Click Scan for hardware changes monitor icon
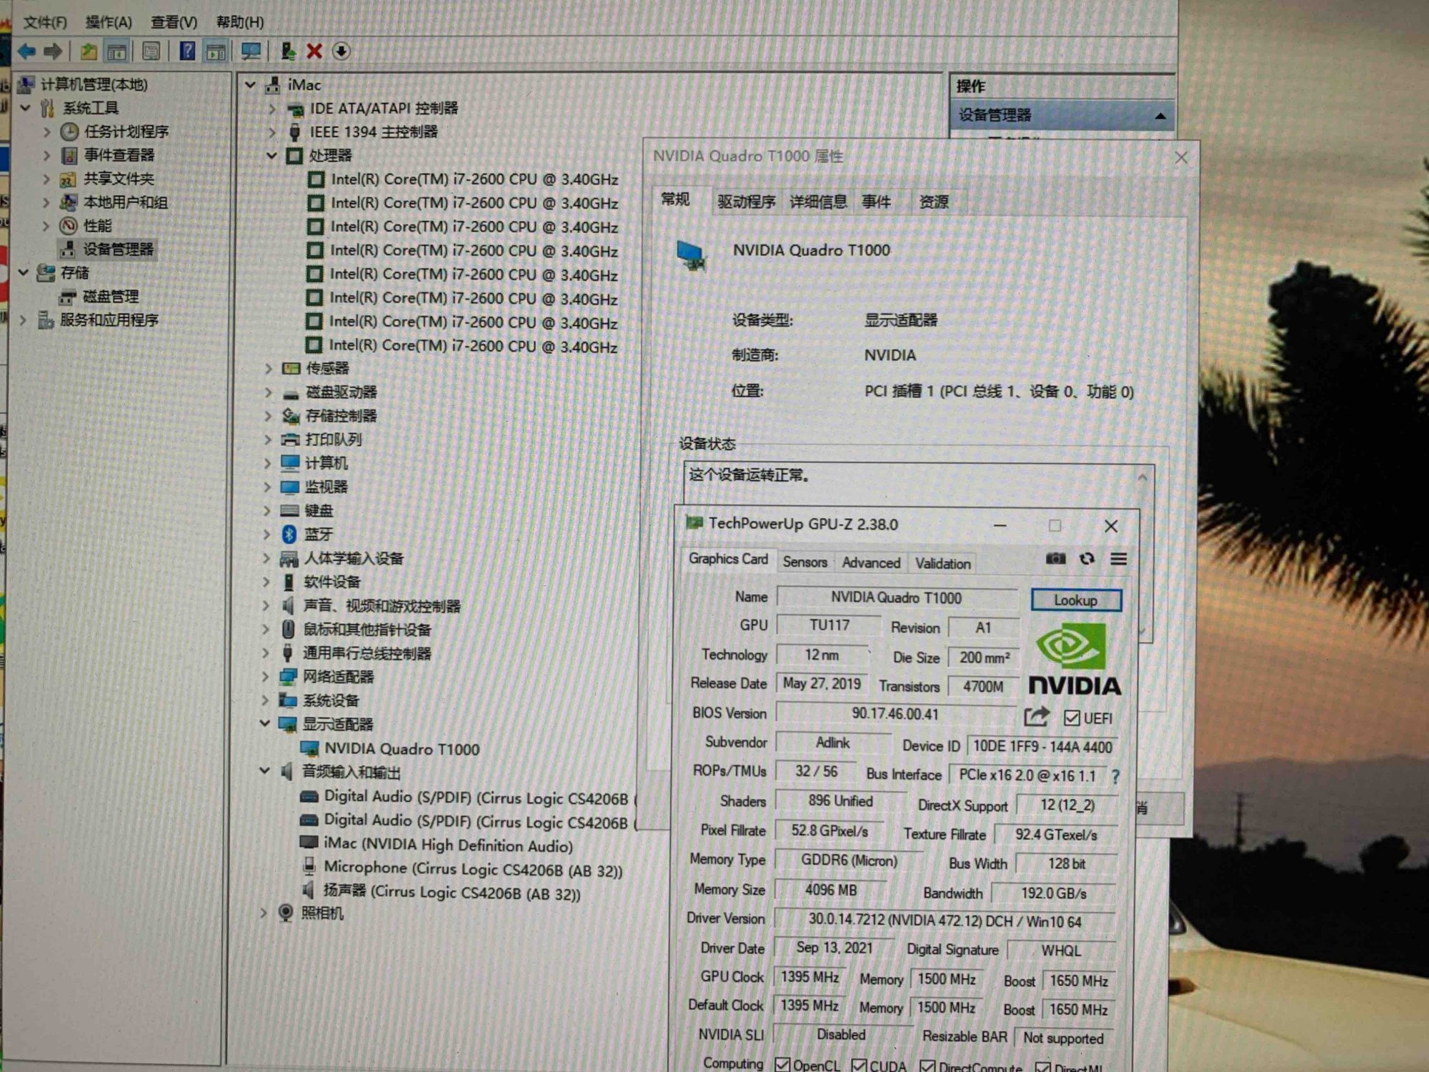The width and height of the screenshot is (1429, 1072). [x=251, y=51]
